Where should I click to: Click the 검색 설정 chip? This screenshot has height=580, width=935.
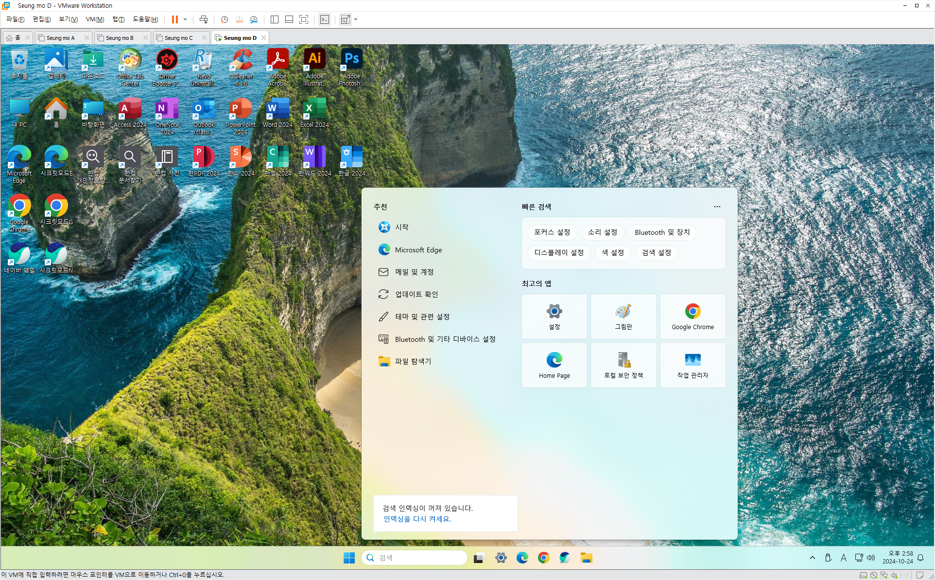[657, 253]
